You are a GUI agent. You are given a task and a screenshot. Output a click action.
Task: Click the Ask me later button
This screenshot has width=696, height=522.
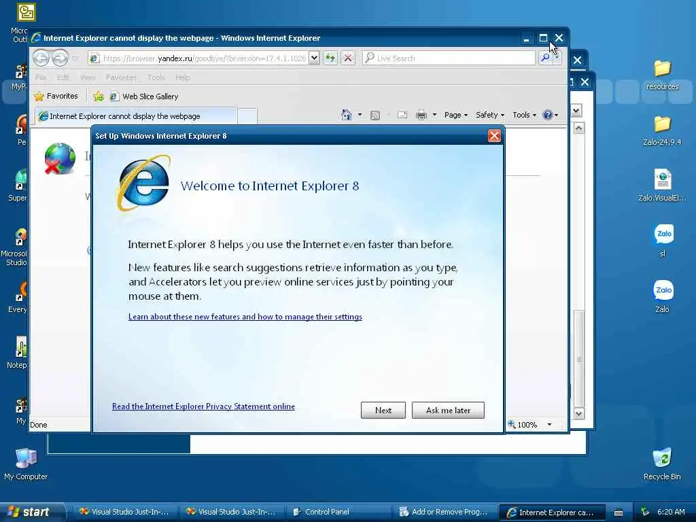(x=448, y=410)
